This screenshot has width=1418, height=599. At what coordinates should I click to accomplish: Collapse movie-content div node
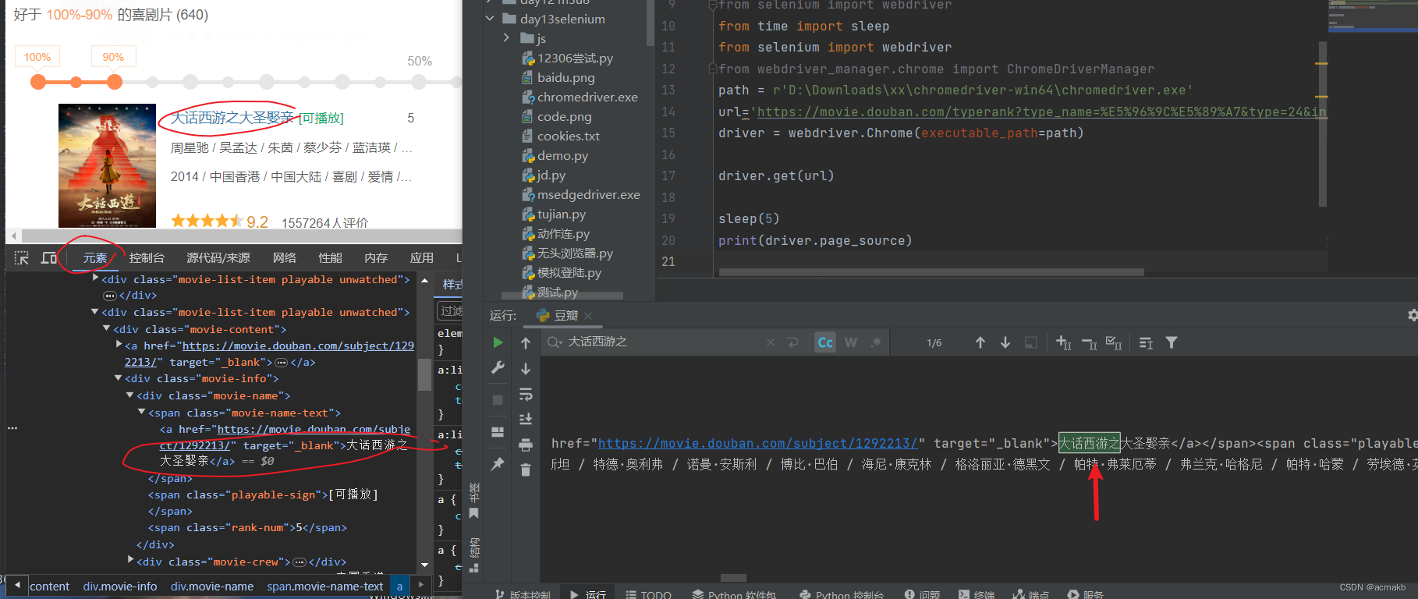coord(107,328)
